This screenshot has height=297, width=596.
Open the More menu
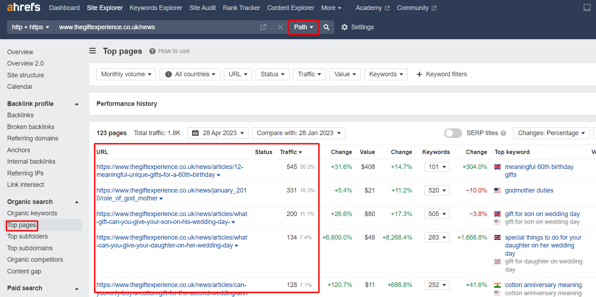click(x=331, y=8)
